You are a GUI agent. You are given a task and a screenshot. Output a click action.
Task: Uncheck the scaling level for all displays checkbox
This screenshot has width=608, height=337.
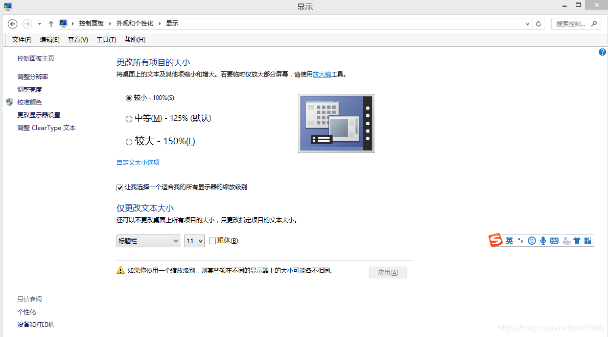(119, 187)
